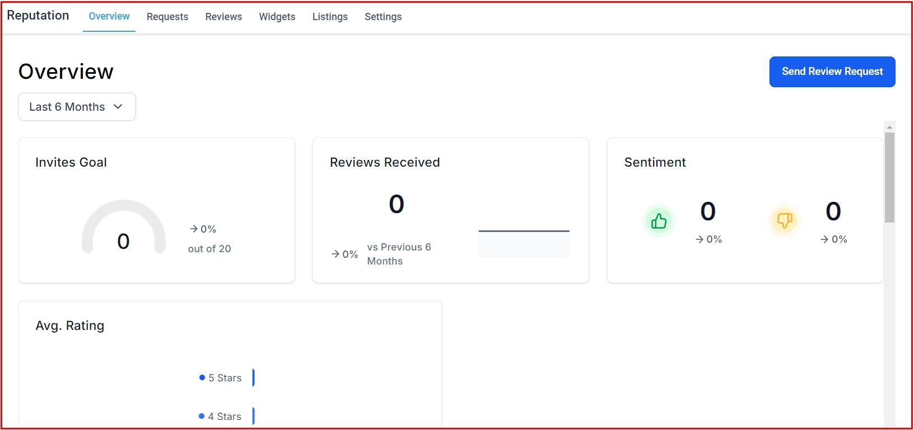Expand the date range chevron arrow
This screenshot has width=914, height=430.
coord(118,107)
